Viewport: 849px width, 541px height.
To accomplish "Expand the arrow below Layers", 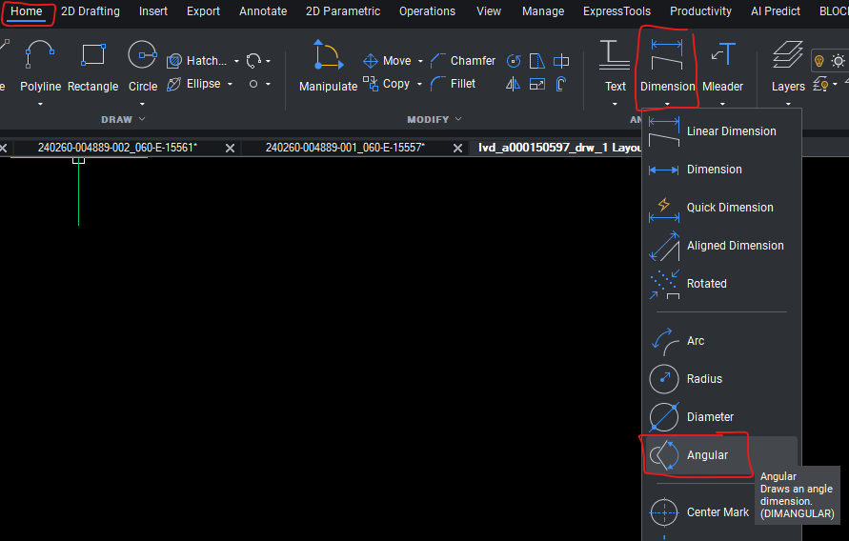I will tap(788, 104).
